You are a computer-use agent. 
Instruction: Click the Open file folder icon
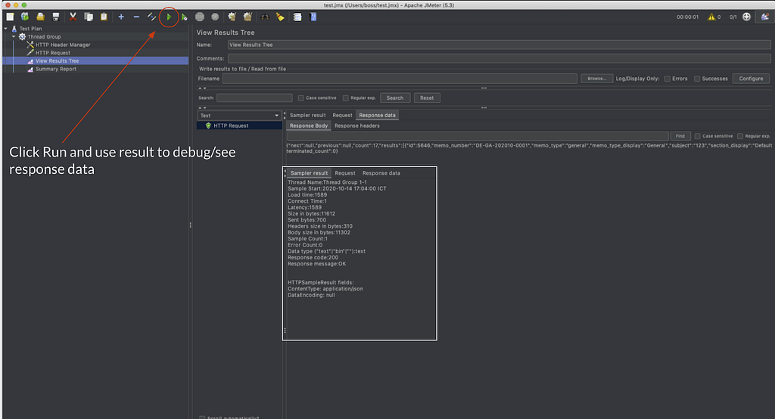41,17
